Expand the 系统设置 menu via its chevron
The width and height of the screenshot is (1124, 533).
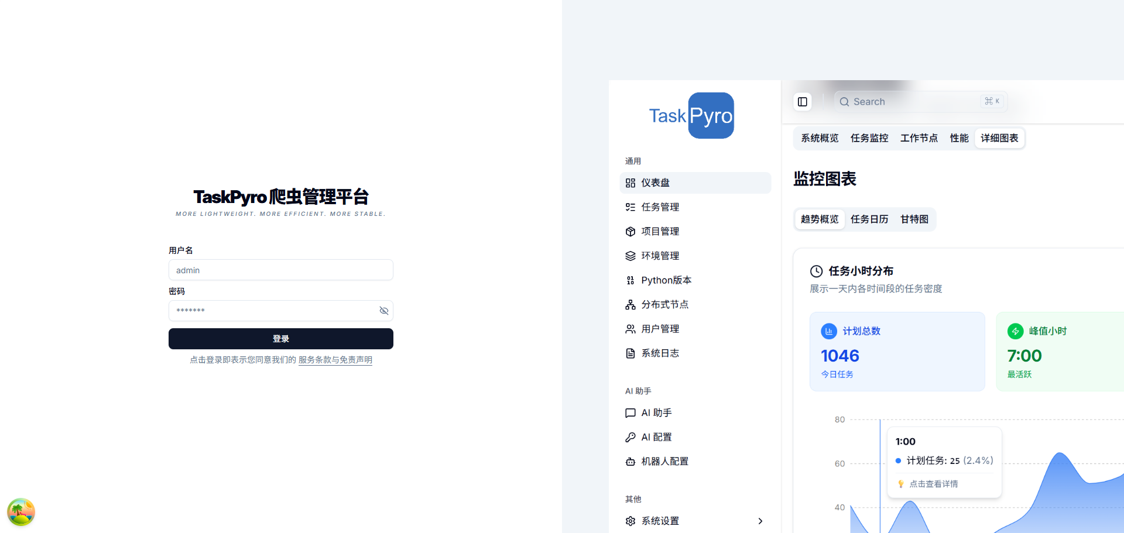point(760,521)
